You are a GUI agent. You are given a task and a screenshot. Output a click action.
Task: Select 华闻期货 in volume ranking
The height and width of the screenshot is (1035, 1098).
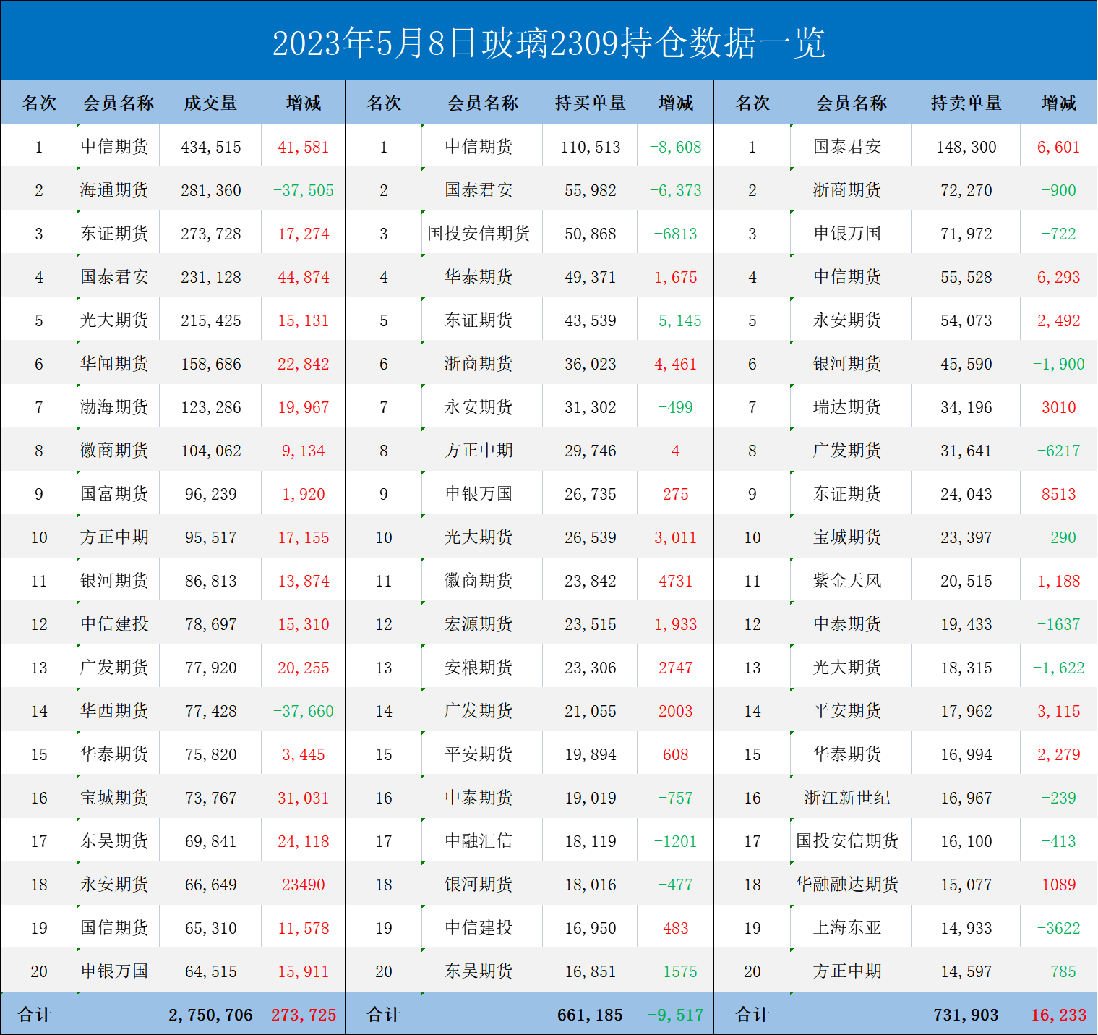coord(114,364)
